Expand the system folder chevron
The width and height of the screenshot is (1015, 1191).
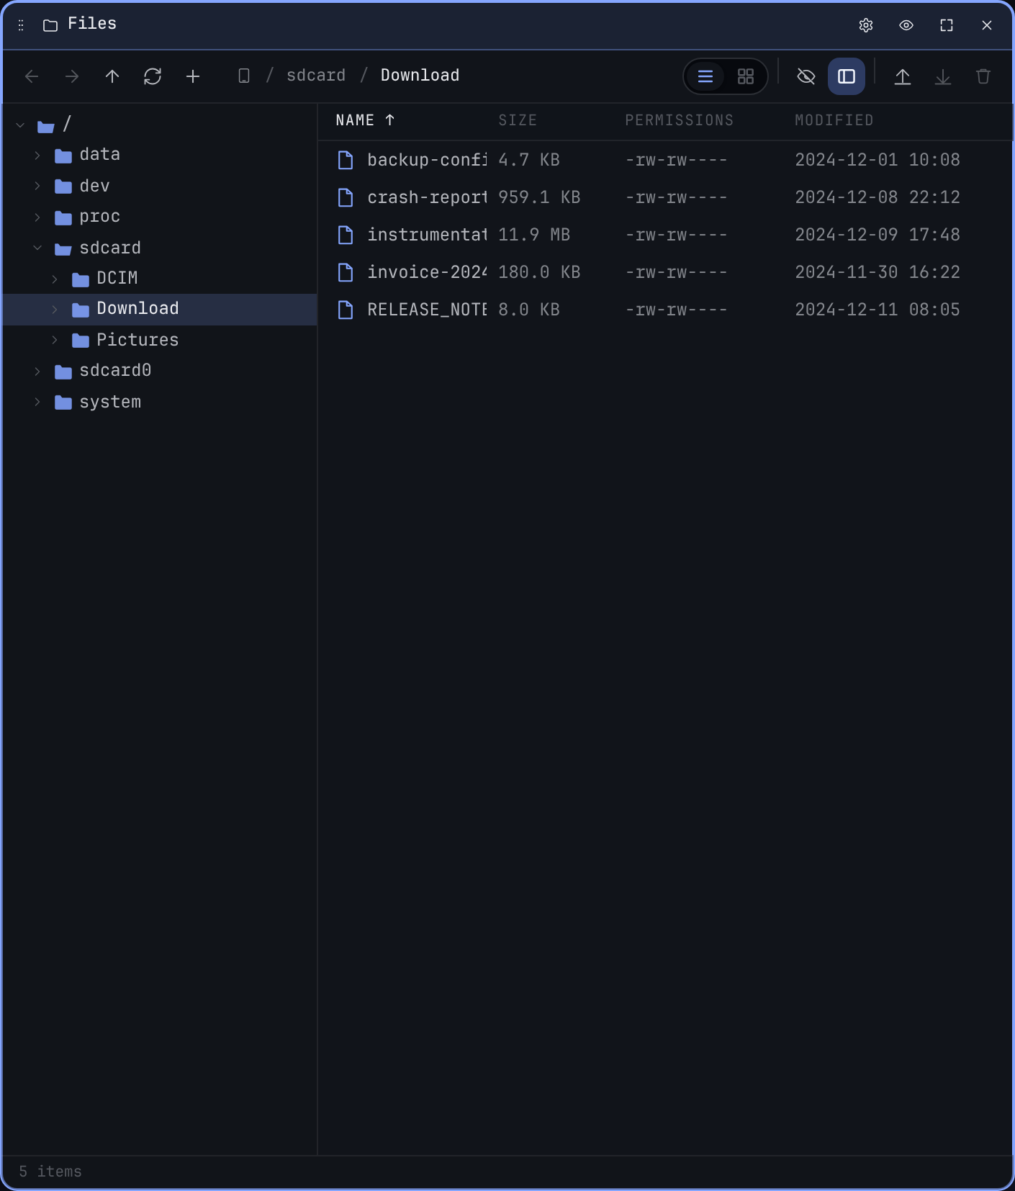pos(37,403)
